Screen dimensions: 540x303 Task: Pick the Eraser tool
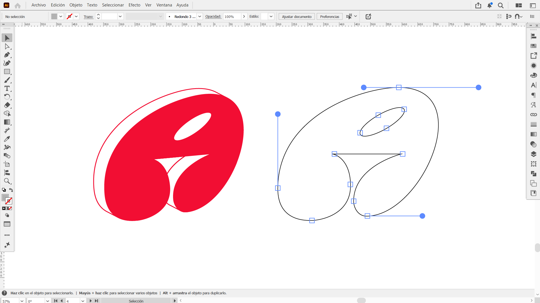tap(7, 105)
